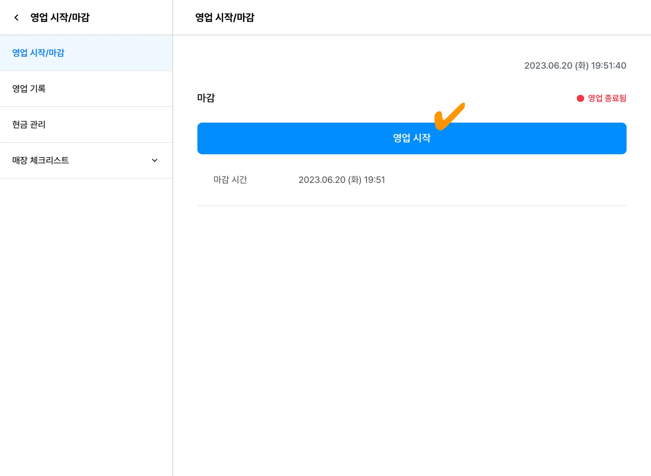Click the line below the 마감 시간 row

click(x=412, y=206)
